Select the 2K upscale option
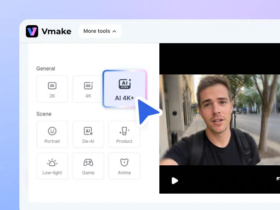The width and height of the screenshot is (280, 210). 52,89
